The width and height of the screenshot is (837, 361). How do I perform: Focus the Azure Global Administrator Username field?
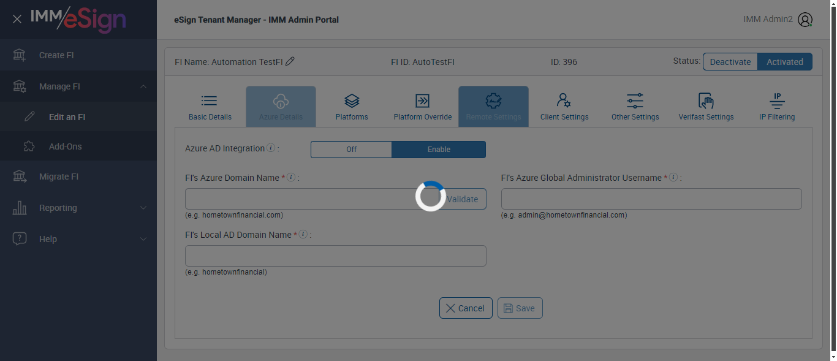tap(651, 199)
